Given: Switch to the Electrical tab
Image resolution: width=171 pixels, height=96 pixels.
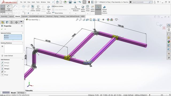Looking at the screenshot, I should (49, 16).
